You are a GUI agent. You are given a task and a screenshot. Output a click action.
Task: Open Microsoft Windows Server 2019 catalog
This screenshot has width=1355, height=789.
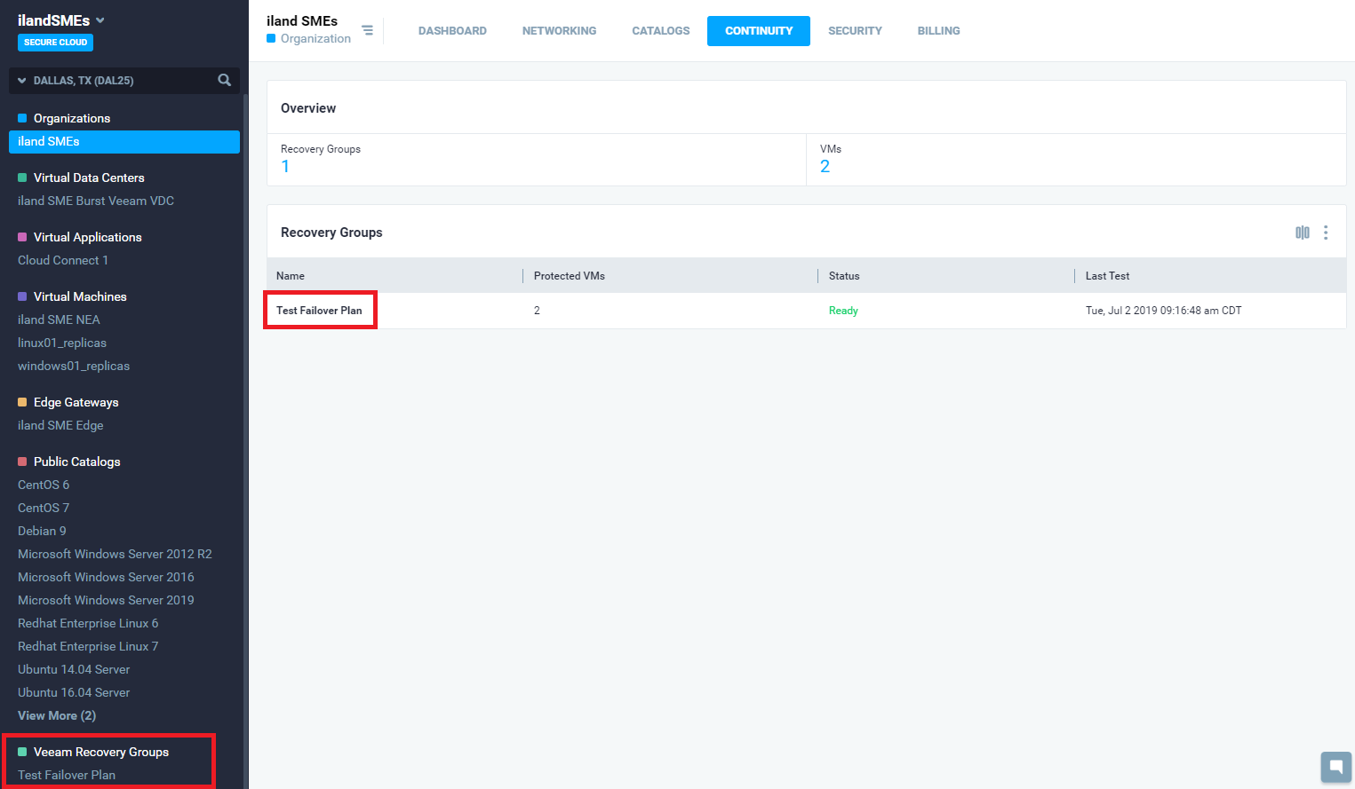tap(106, 600)
